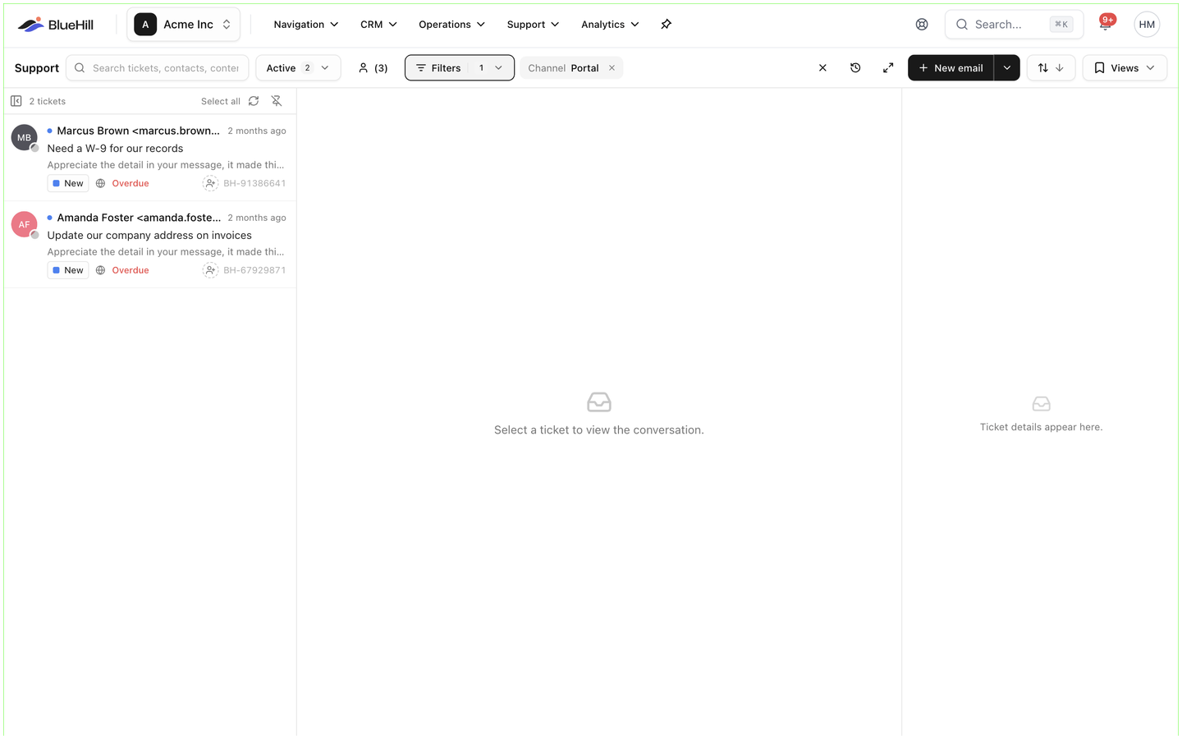Open the Active status dropdown
1182x739 pixels.
pos(298,68)
